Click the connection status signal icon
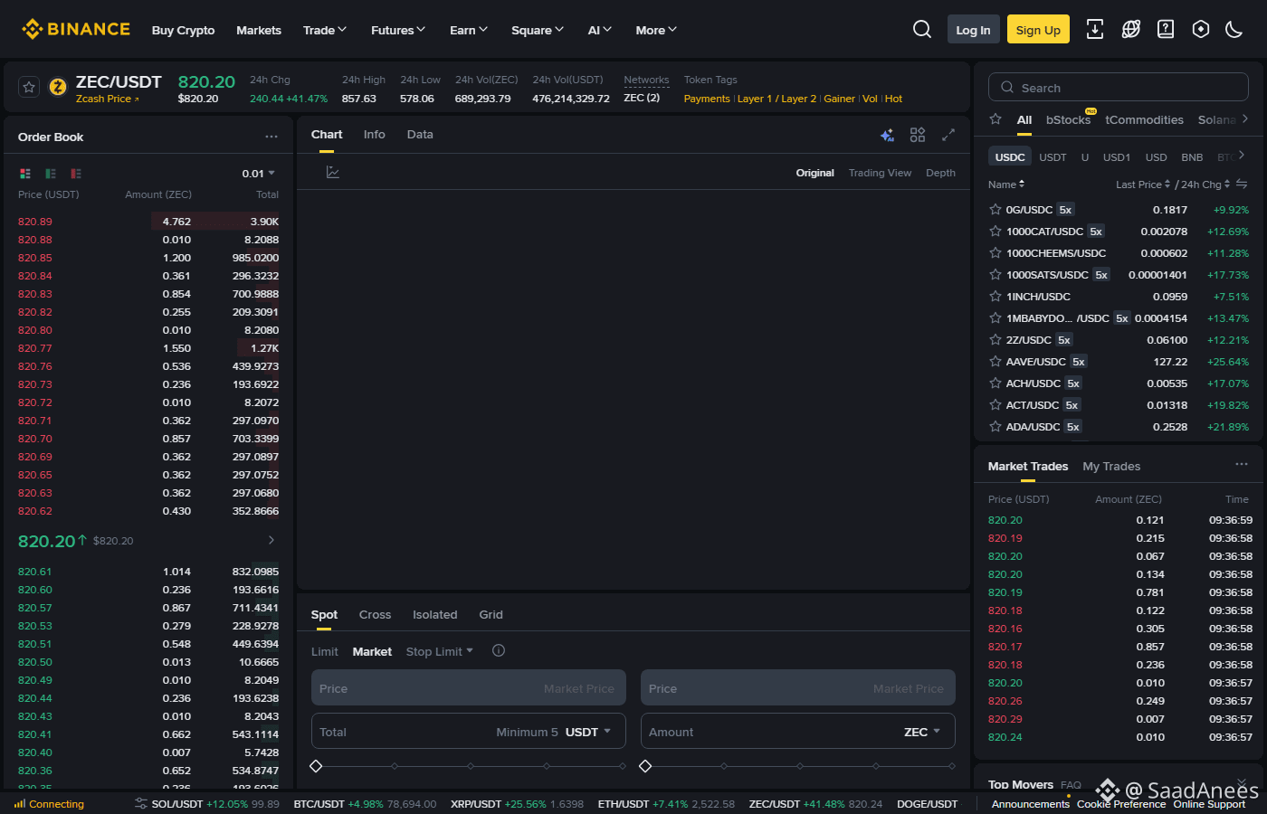The height and width of the screenshot is (814, 1267). (x=20, y=803)
